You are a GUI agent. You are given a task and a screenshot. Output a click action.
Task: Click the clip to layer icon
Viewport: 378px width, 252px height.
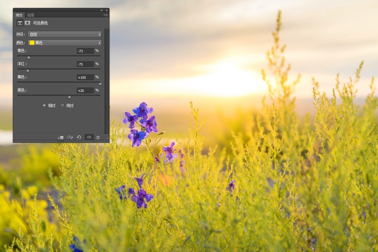click(x=60, y=137)
